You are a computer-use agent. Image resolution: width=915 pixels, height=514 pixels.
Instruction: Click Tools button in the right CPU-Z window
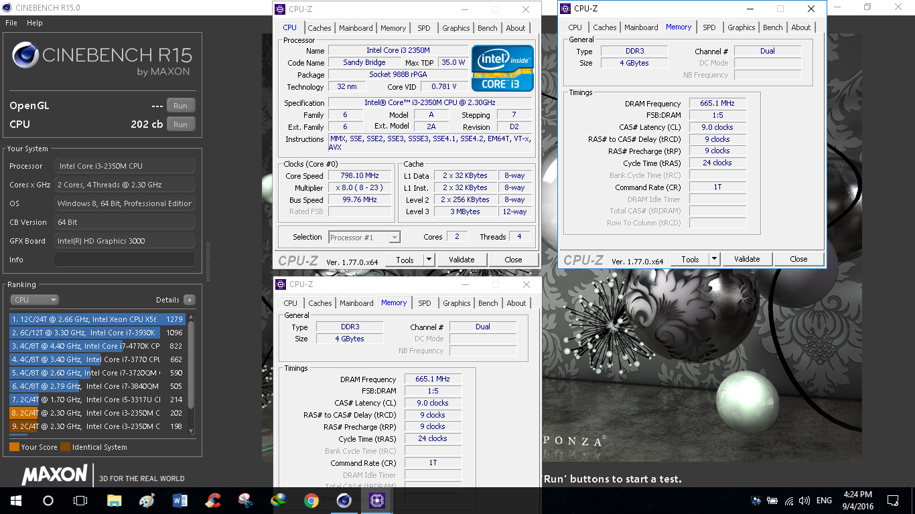690,259
